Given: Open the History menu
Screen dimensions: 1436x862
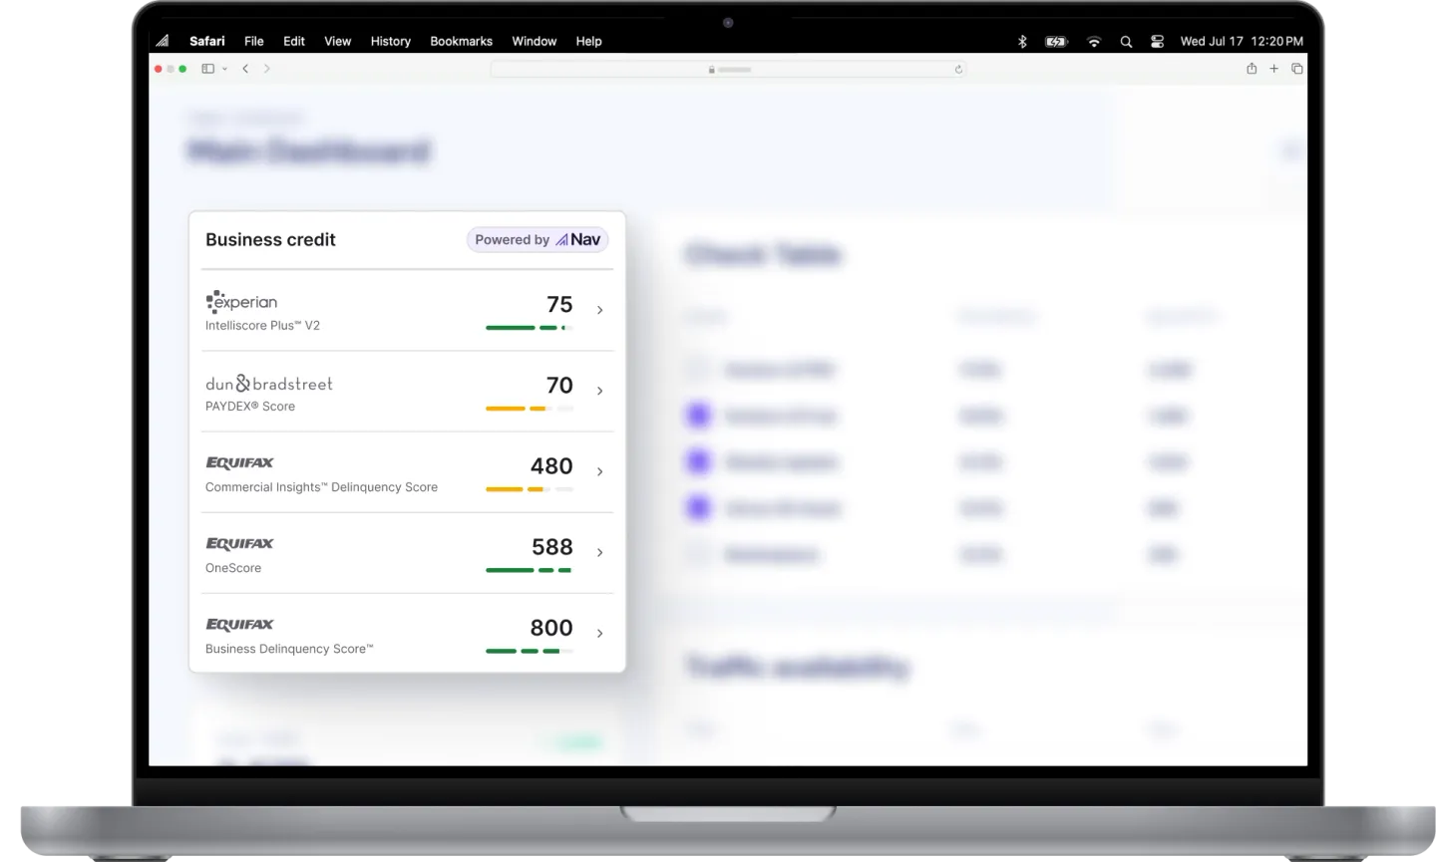Looking at the screenshot, I should click(391, 41).
